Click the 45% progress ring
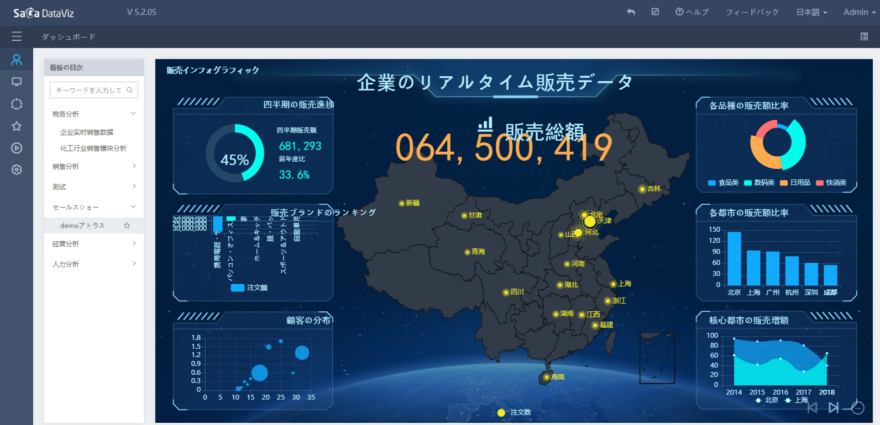880x425 pixels. [x=235, y=153]
